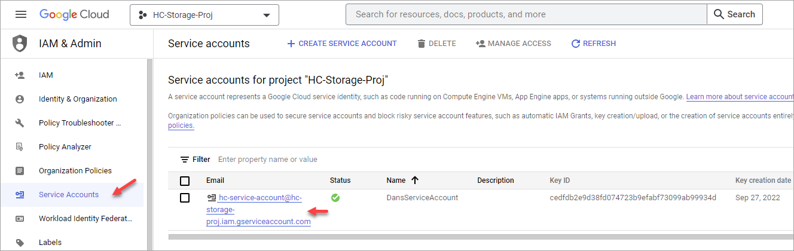Open the IAM & Admin section title

tap(70, 44)
